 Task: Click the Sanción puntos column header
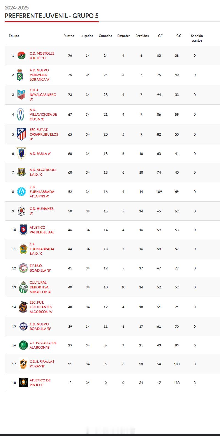(x=197, y=38)
